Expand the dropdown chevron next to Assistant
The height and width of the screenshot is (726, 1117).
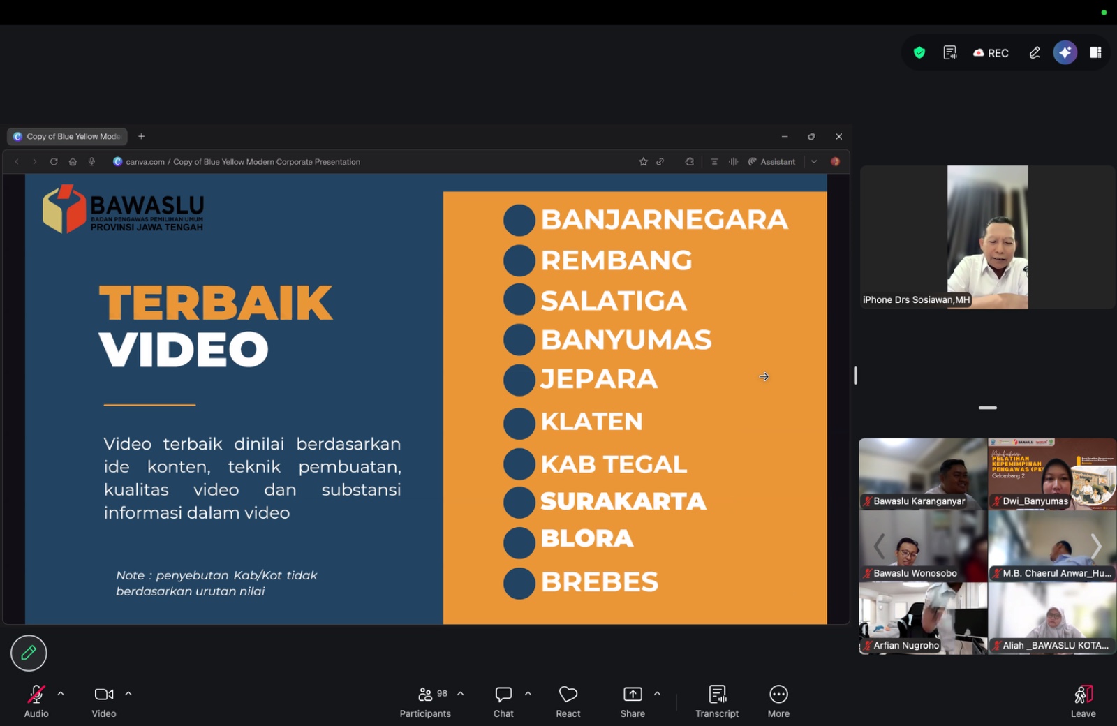(x=814, y=161)
